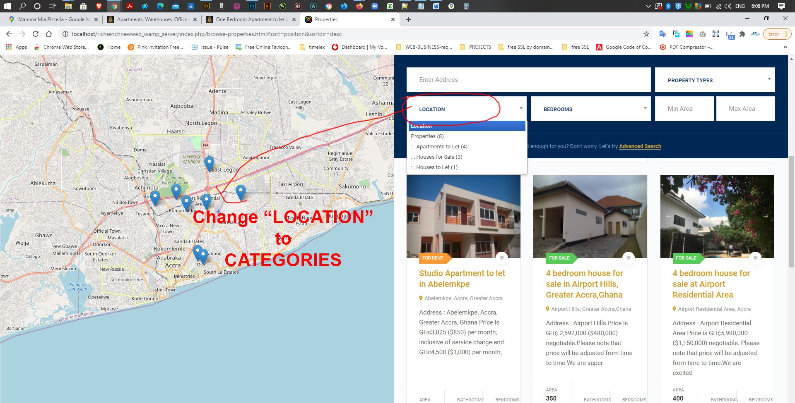Viewport: 795px width, 403px height.
Task: Toggle heart on Airport Hills house listing
Action: 628,258
